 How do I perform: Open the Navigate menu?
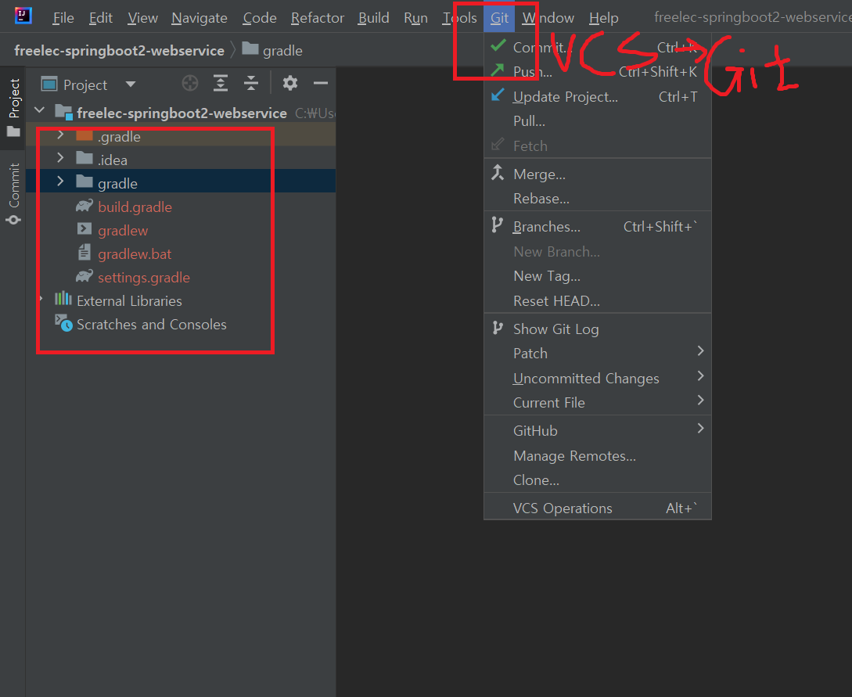[200, 18]
